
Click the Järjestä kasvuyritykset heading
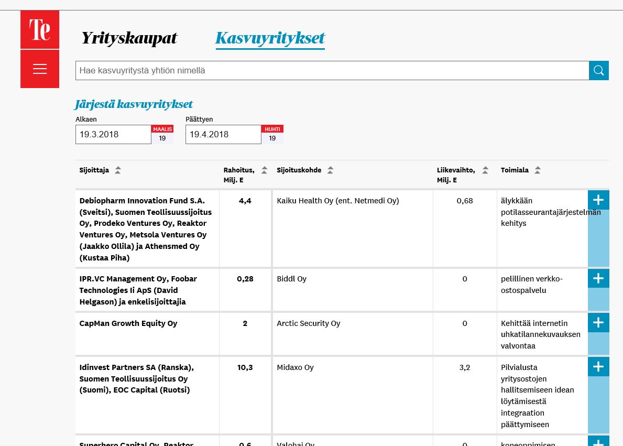pos(134,104)
